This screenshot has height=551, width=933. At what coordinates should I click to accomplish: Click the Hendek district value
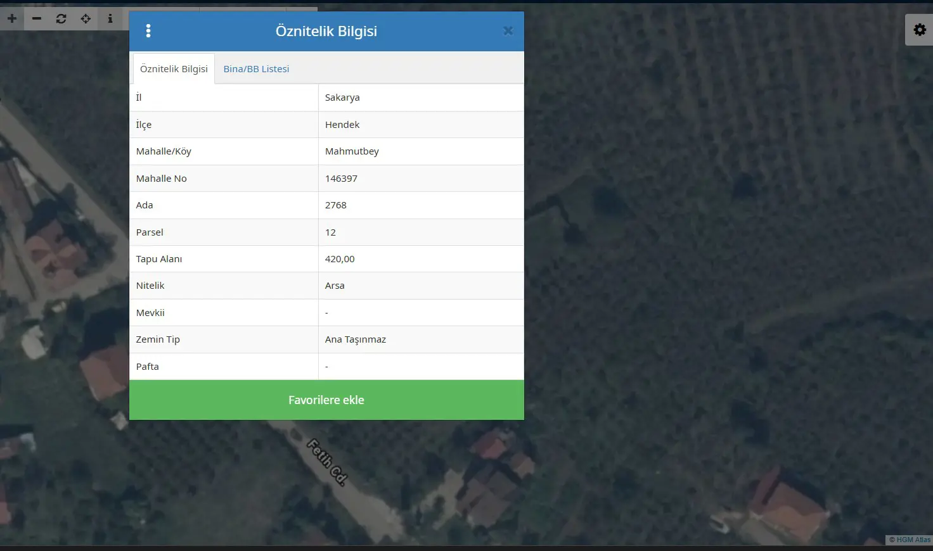point(342,125)
